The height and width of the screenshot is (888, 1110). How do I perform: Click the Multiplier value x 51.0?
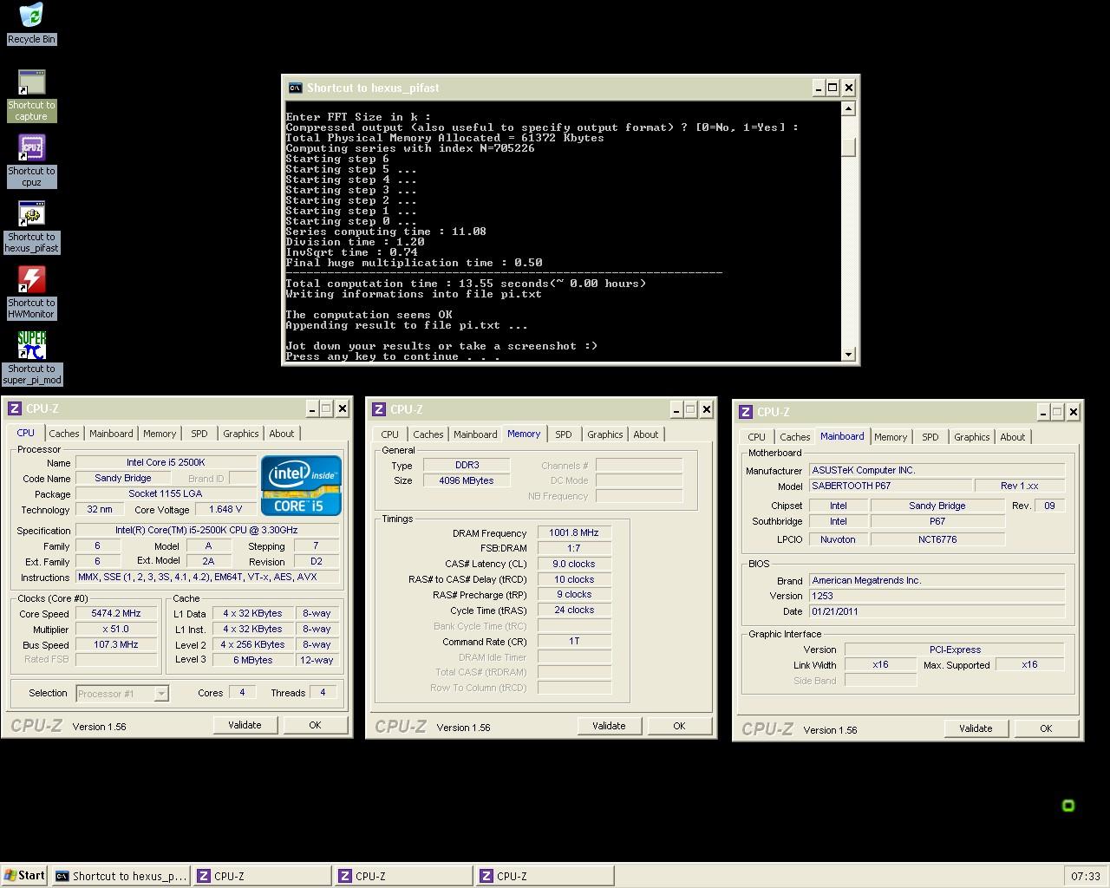116,629
